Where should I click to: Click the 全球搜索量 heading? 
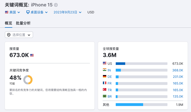pos(111,49)
